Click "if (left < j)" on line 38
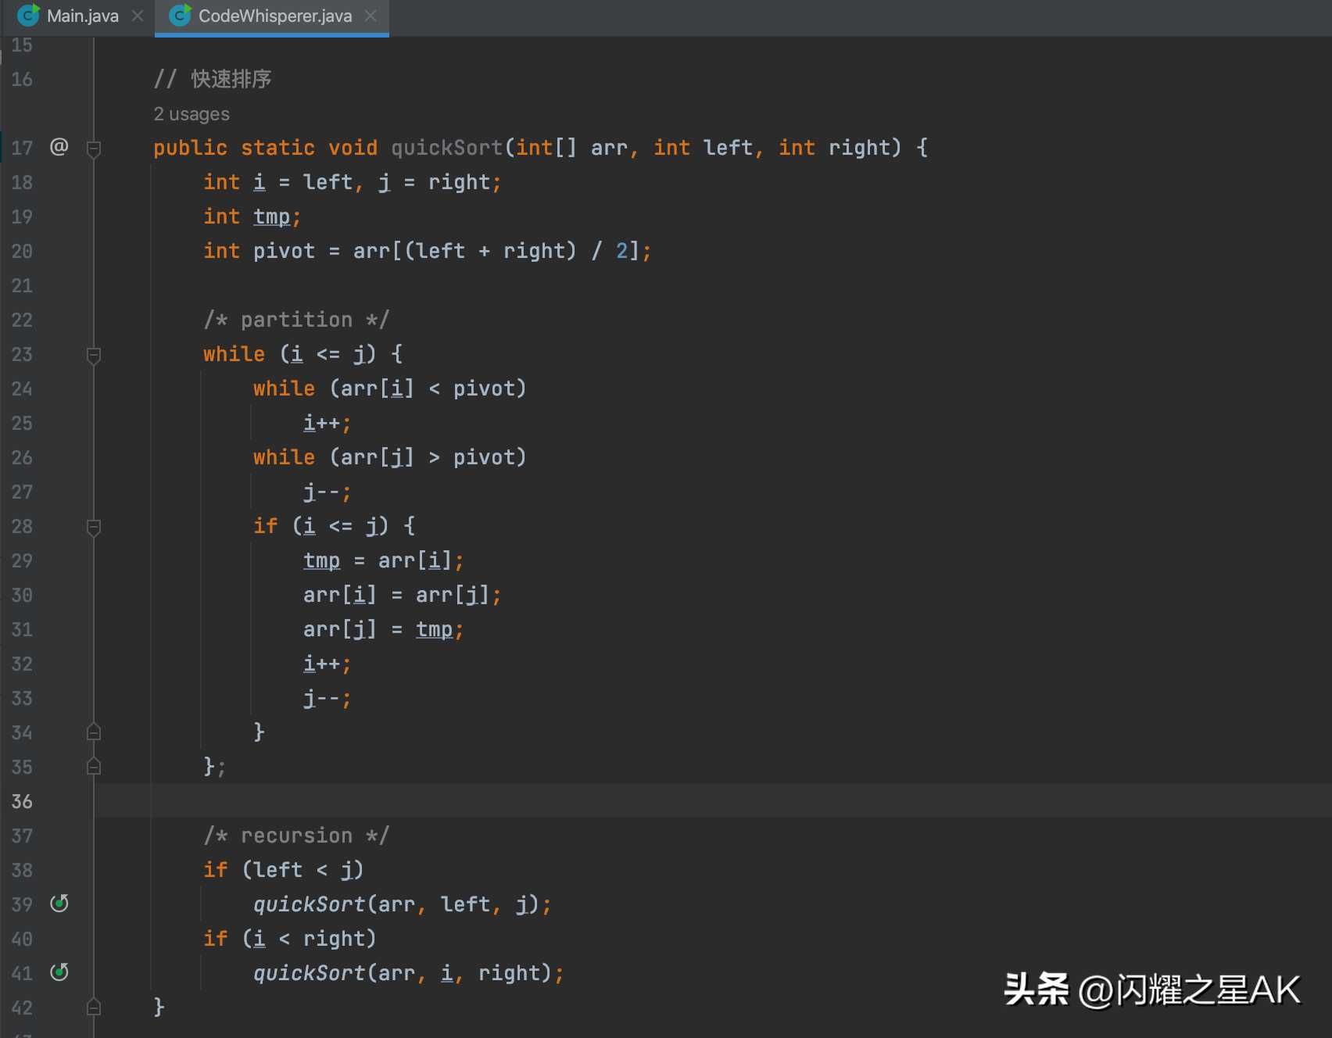The image size is (1332, 1038). [x=283, y=870]
